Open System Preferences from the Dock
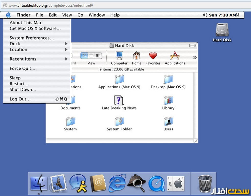Viewport: 251px width, 196px height. coord(176,183)
